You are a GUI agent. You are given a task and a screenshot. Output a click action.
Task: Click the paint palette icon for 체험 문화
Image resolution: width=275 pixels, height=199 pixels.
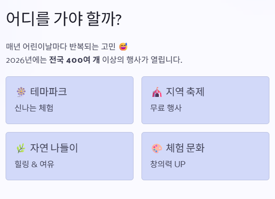pyautogui.click(x=157, y=148)
